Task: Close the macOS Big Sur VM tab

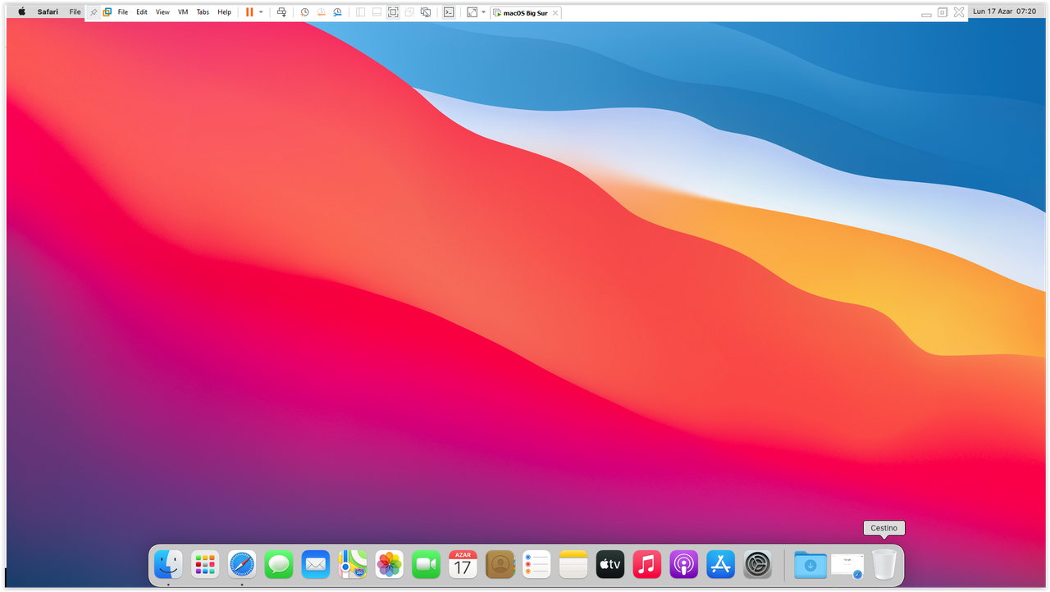Action: (x=555, y=13)
